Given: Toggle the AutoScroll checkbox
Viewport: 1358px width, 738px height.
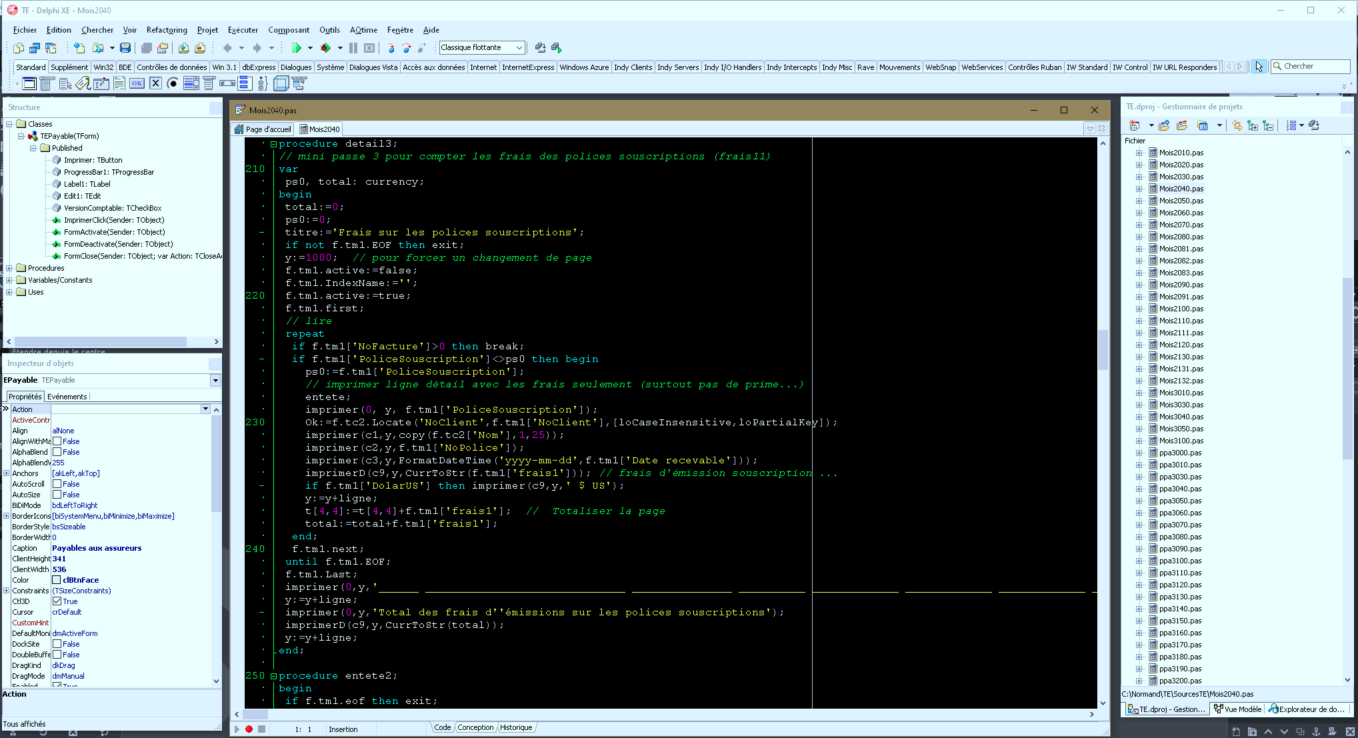Looking at the screenshot, I should (57, 484).
